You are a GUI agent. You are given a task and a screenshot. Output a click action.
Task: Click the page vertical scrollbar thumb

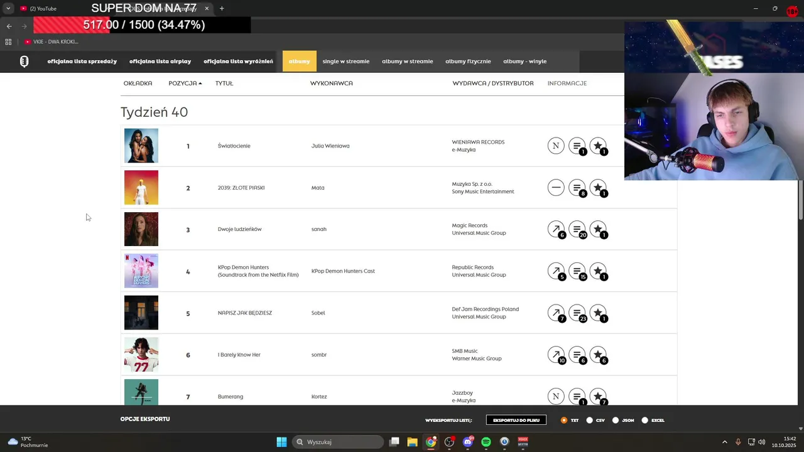[801, 200]
